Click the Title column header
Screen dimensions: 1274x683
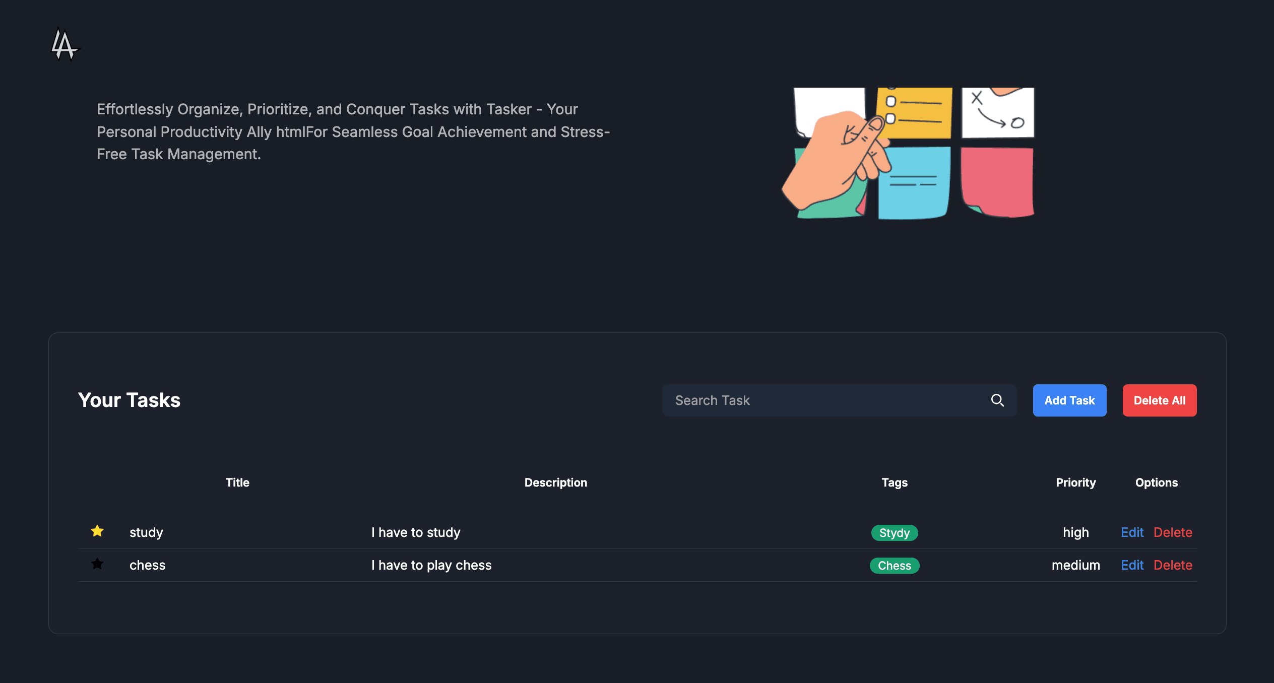click(x=237, y=482)
